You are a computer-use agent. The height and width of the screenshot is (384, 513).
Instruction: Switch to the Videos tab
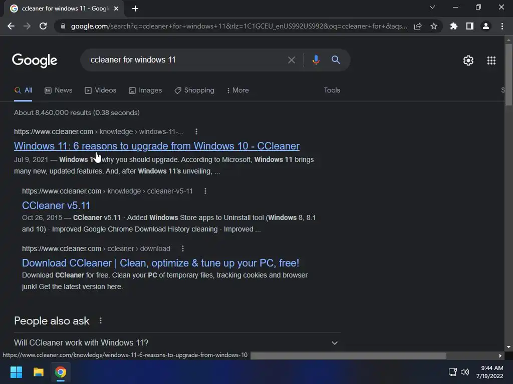tap(100, 90)
